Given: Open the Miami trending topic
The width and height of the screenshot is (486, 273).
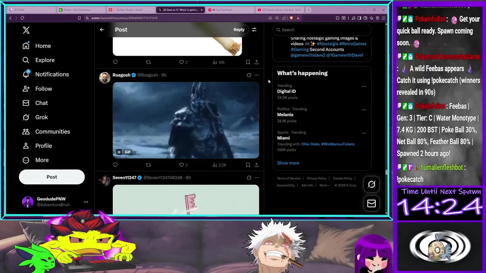Looking at the screenshot, I should pyautogui.click(x=283, y=138).
